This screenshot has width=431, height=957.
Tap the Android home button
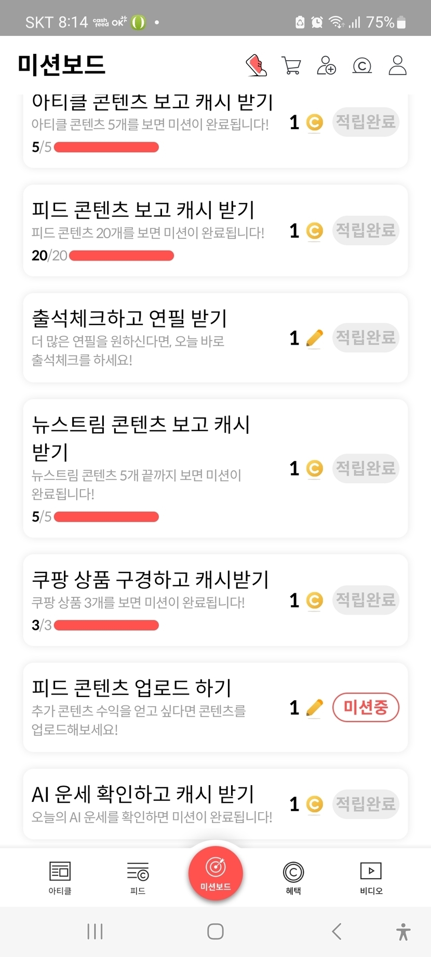(x=216, y=932)
